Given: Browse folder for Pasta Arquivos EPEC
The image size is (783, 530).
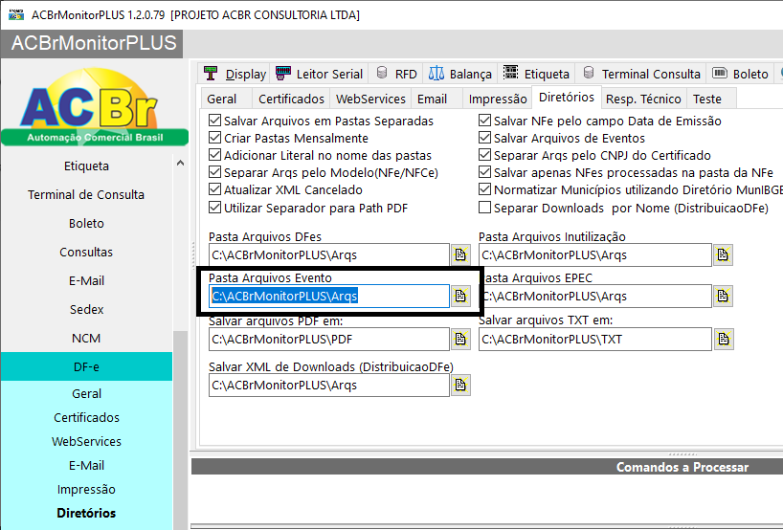Looking at the screenshot, I should [x=723, y=296].
